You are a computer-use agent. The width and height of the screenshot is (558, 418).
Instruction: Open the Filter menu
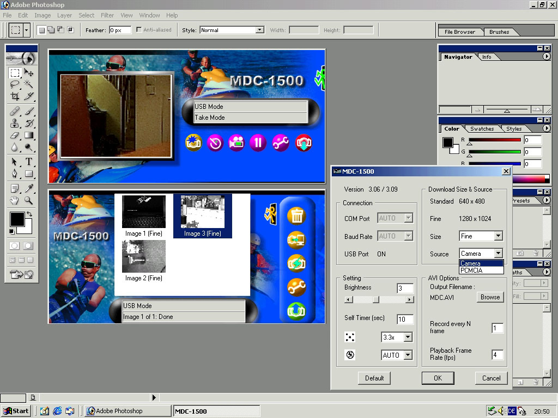107,15
